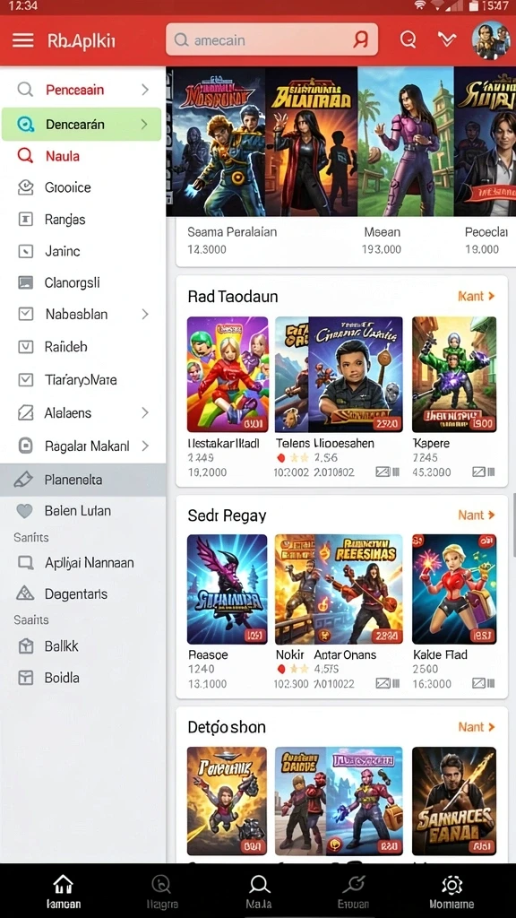Click the Msean banner caption

[383, 232]
